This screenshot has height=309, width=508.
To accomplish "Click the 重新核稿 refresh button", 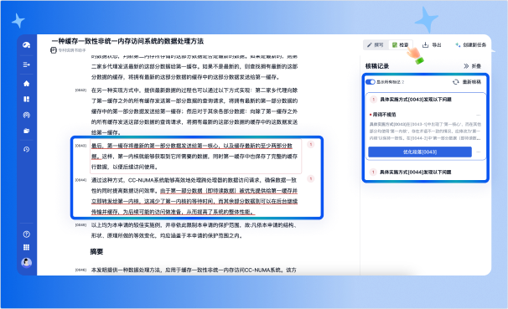I will coord(467,82).
